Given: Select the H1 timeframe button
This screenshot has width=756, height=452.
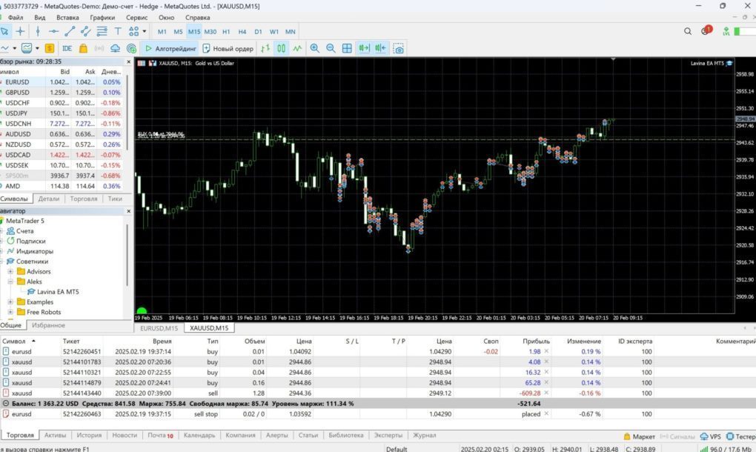Looking at the screenshot, I should pos(226,32).
